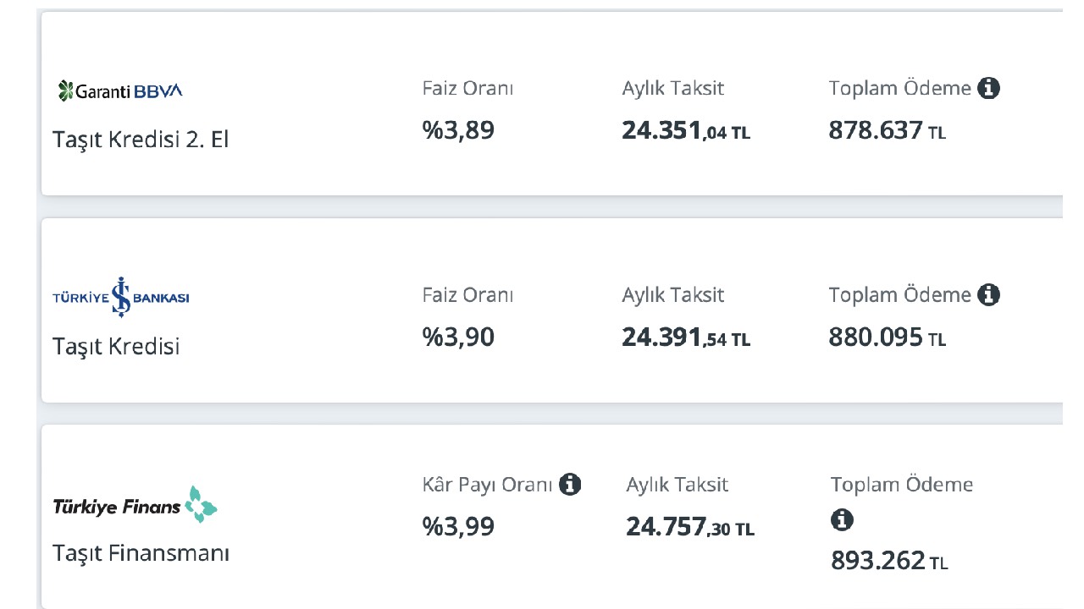Click the Garanti BBVA logo
The height and width of the screenshot is (609, 1084).
pos(120,91)
